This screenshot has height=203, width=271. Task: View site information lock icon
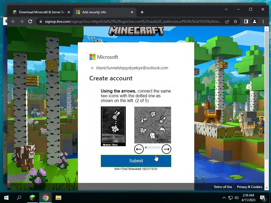(41, 21)
